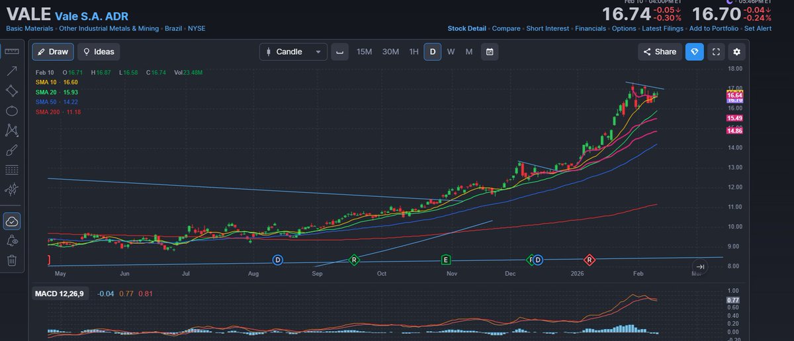Select the Fibonacci grid lines tool

point(11,170)
